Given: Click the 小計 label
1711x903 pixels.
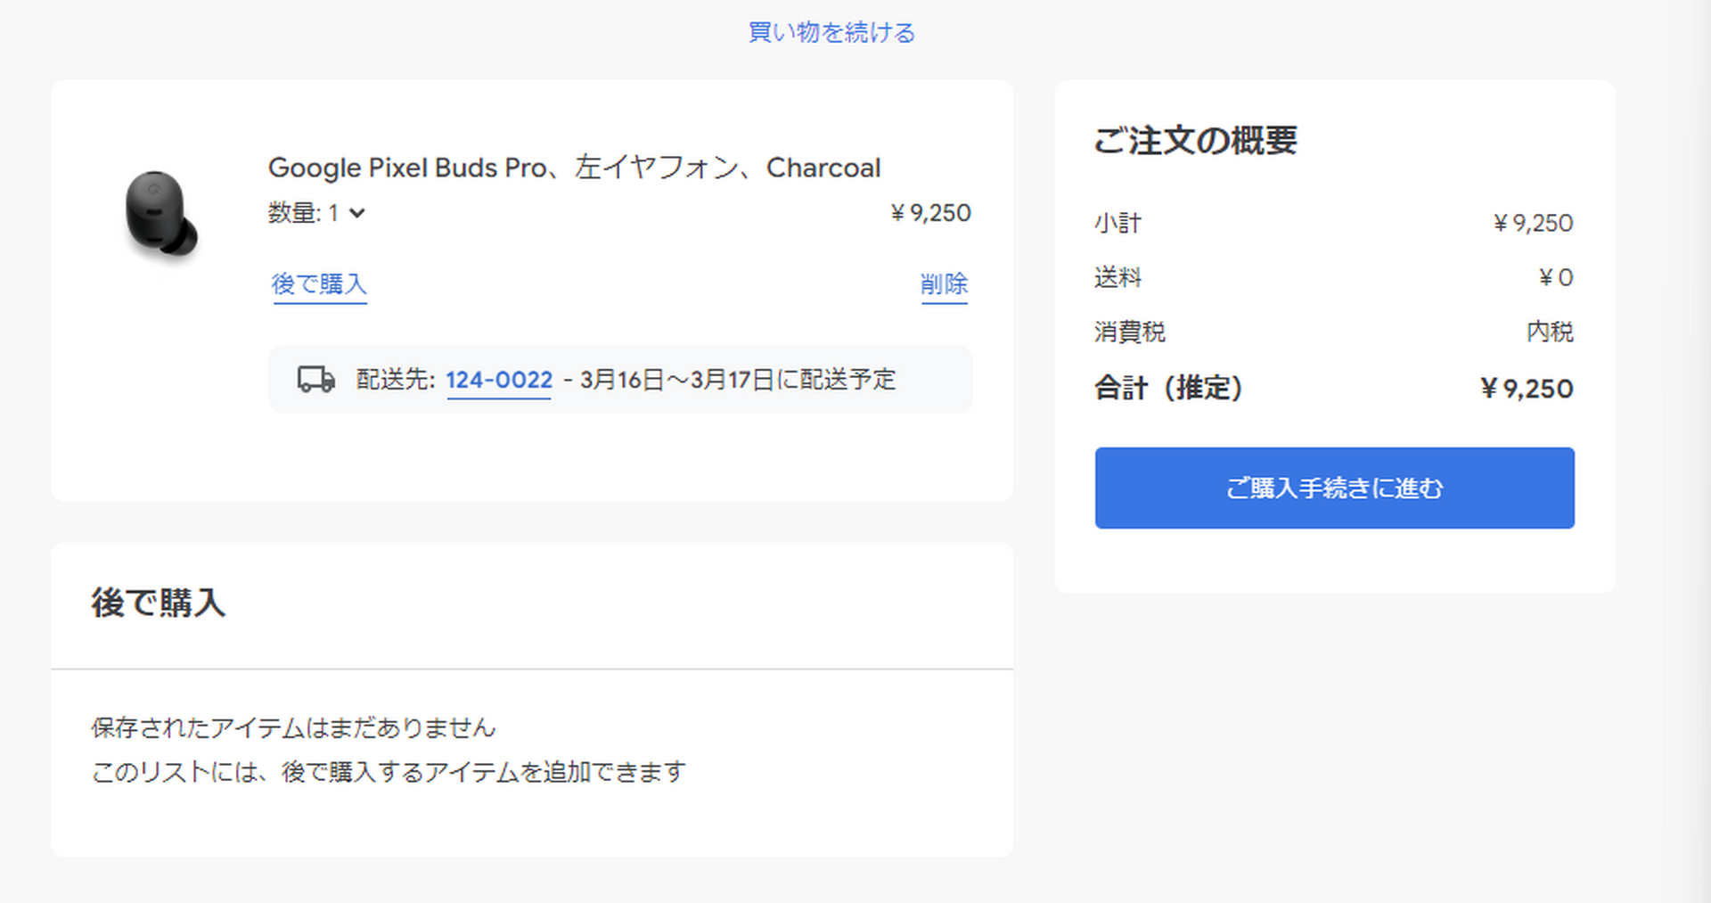Looking at the screenshot, I should (1117, 223).
